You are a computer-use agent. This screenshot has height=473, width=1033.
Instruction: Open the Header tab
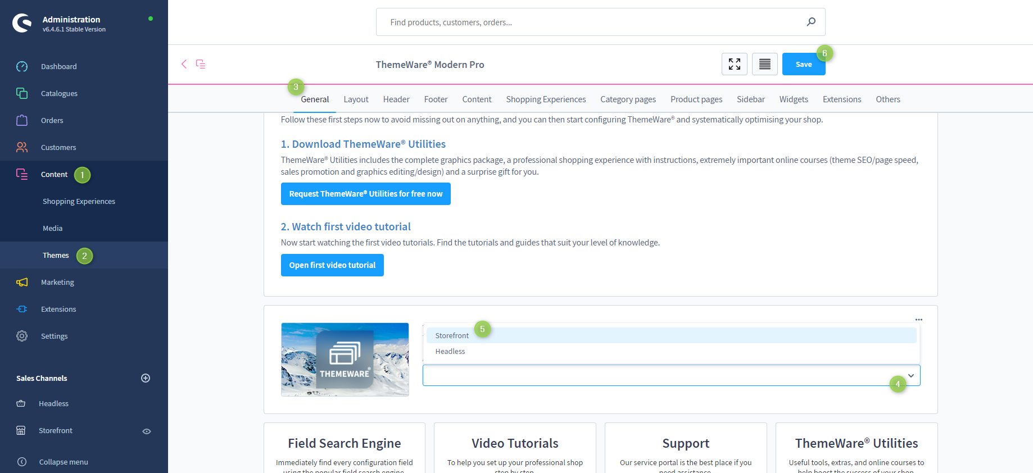[x=396, y=99]
